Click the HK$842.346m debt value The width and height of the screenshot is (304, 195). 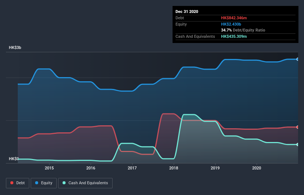pos(234,18)
